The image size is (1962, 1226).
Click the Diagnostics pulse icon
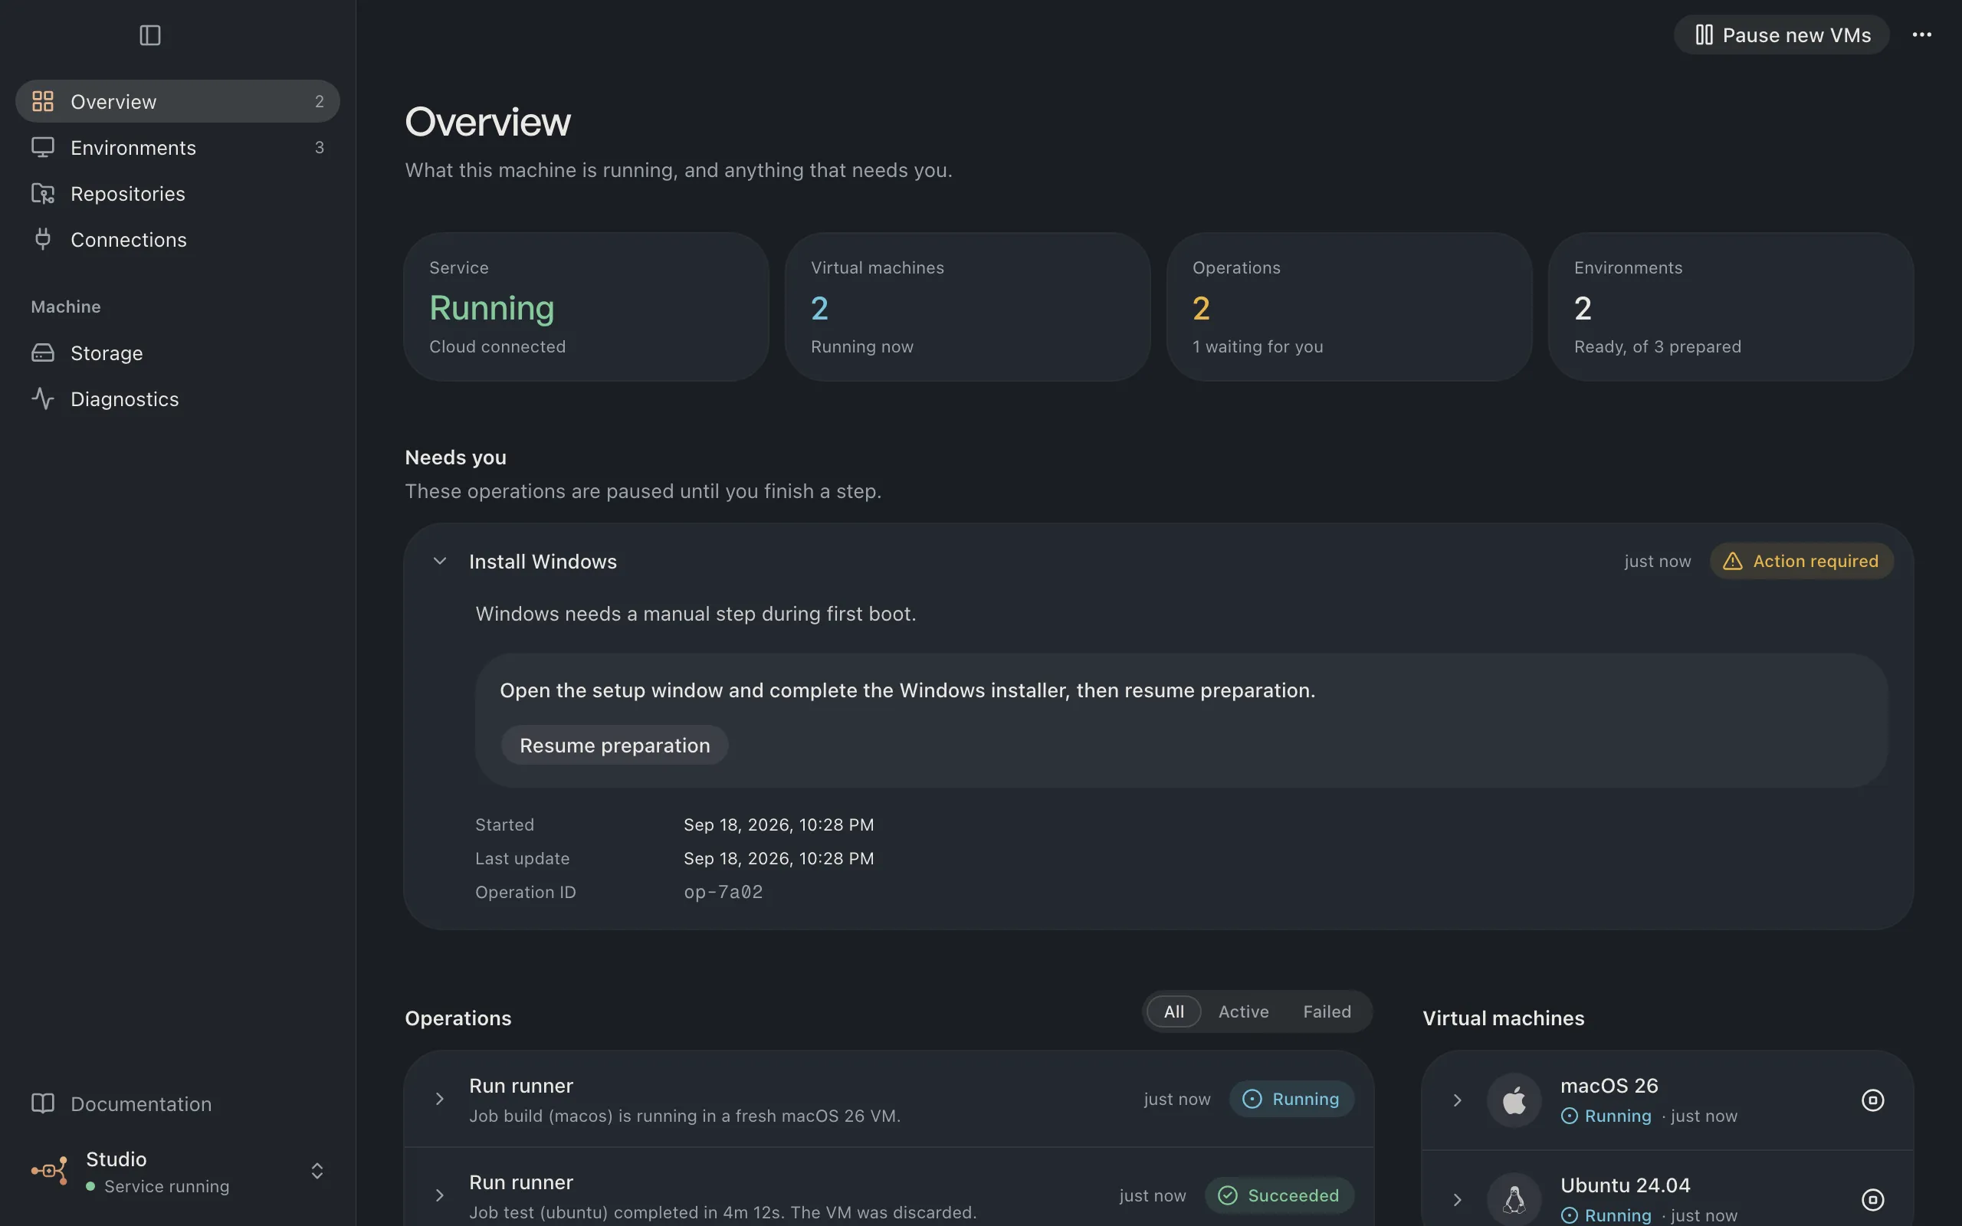tap(43, 399)
